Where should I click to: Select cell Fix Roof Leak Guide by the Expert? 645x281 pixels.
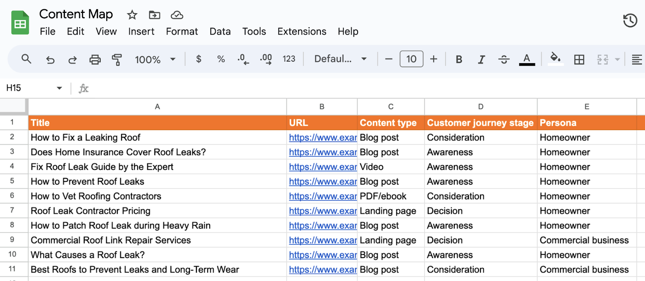click(x=157, y=167)
